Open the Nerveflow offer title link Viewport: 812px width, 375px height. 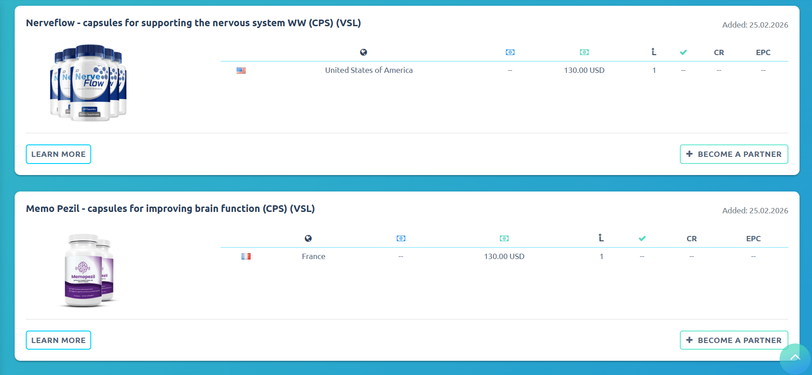pyautogui.click(x=193, y=23)
